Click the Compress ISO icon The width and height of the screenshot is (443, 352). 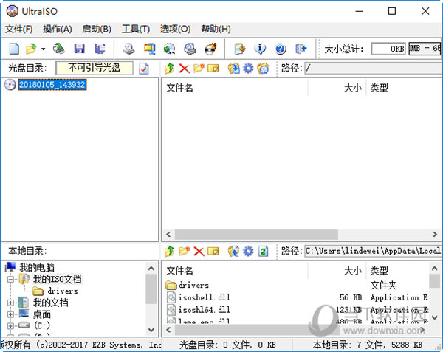[149, 49]
